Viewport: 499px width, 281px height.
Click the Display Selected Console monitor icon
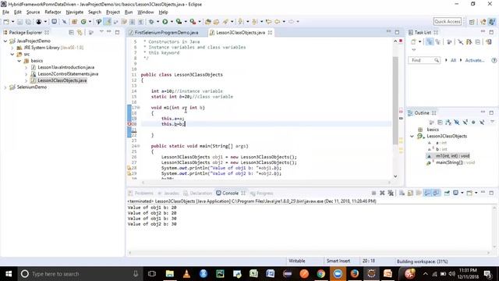coord(455,193)
